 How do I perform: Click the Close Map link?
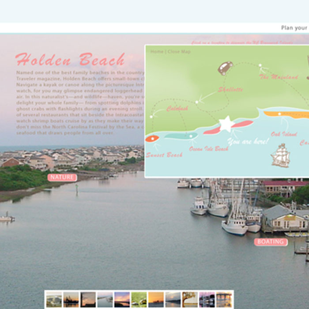(179, 52)
